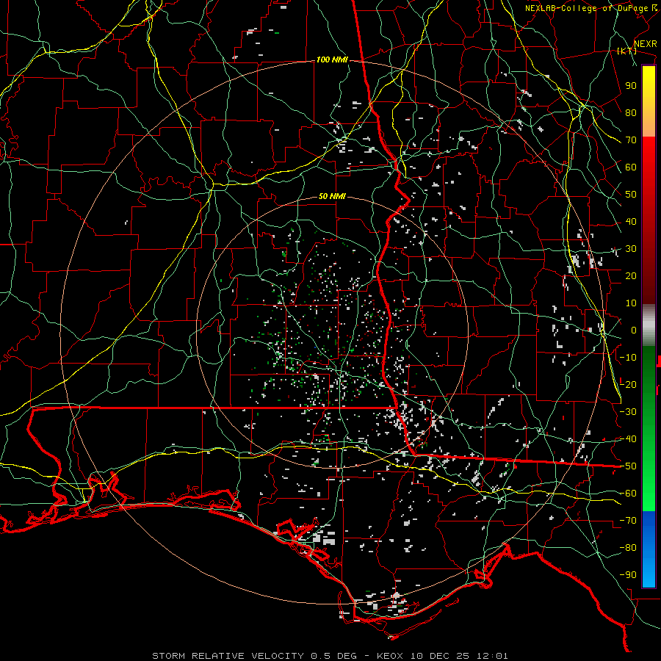
Task: Click the 70 value on the velocity scale
Action: [631, 140]
